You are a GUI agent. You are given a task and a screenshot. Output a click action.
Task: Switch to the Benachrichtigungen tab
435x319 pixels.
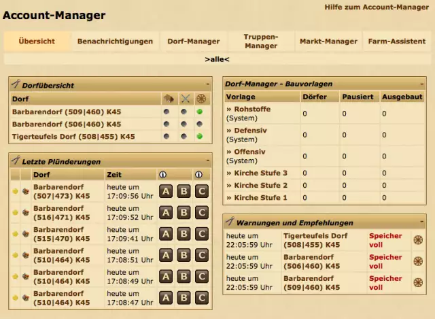[x=115, y=41]
